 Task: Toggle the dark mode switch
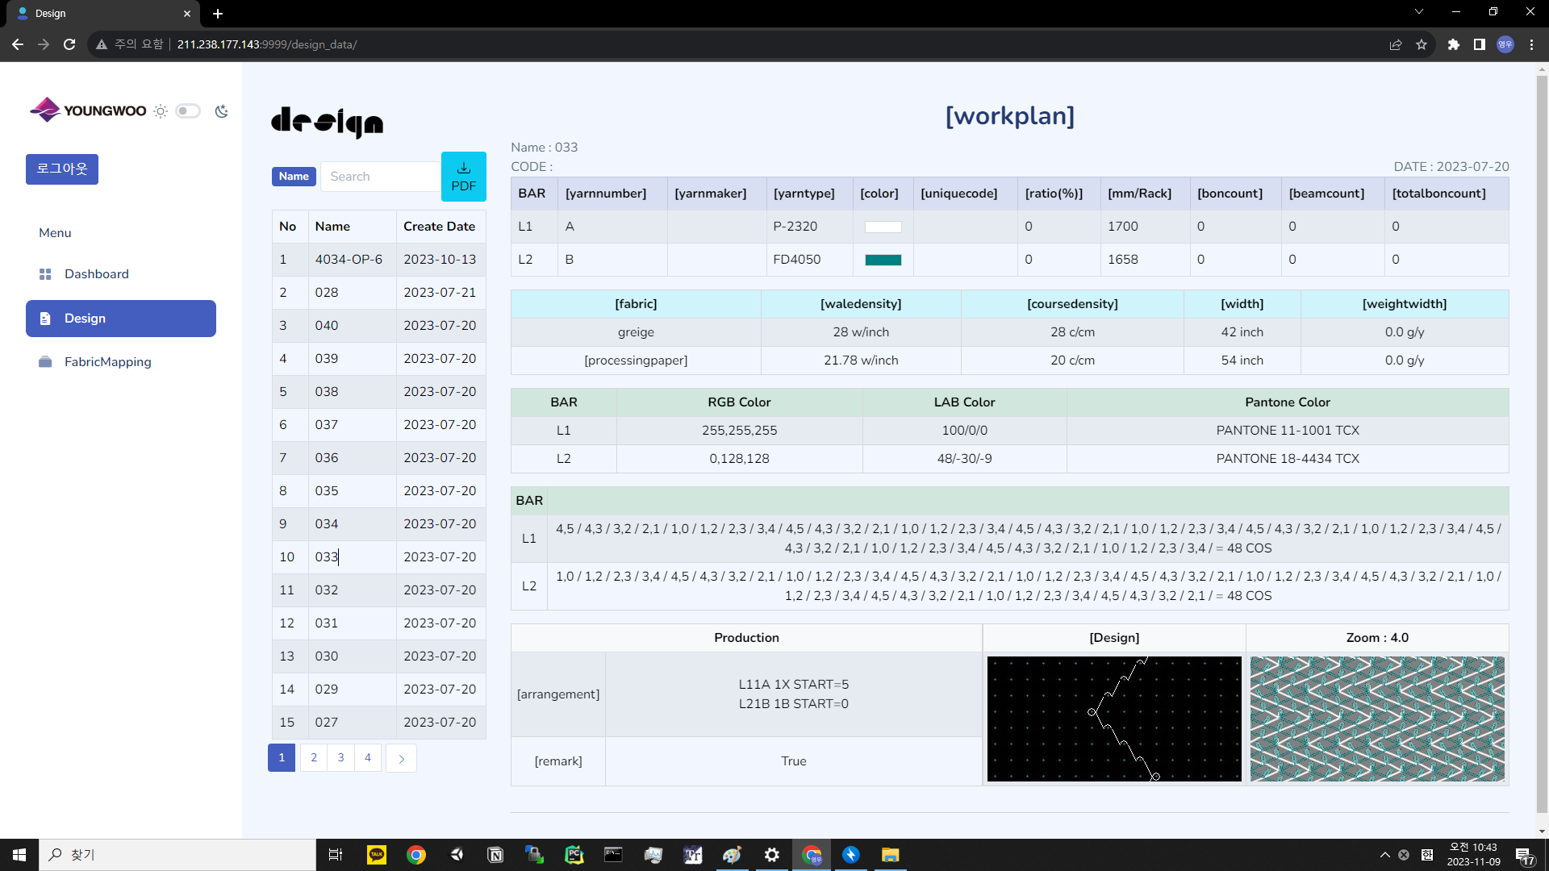(x=188, y=111)
